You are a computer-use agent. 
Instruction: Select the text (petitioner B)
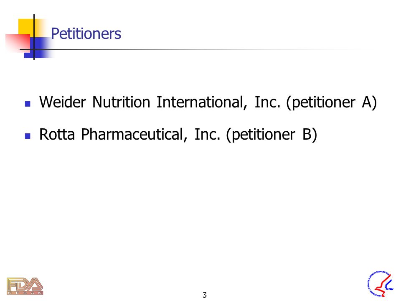click(272, 135)
